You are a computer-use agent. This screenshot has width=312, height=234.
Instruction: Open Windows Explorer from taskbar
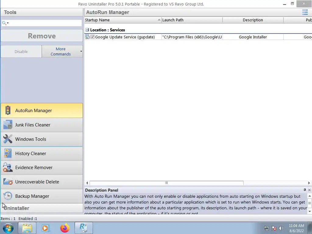tap(27, 228)
